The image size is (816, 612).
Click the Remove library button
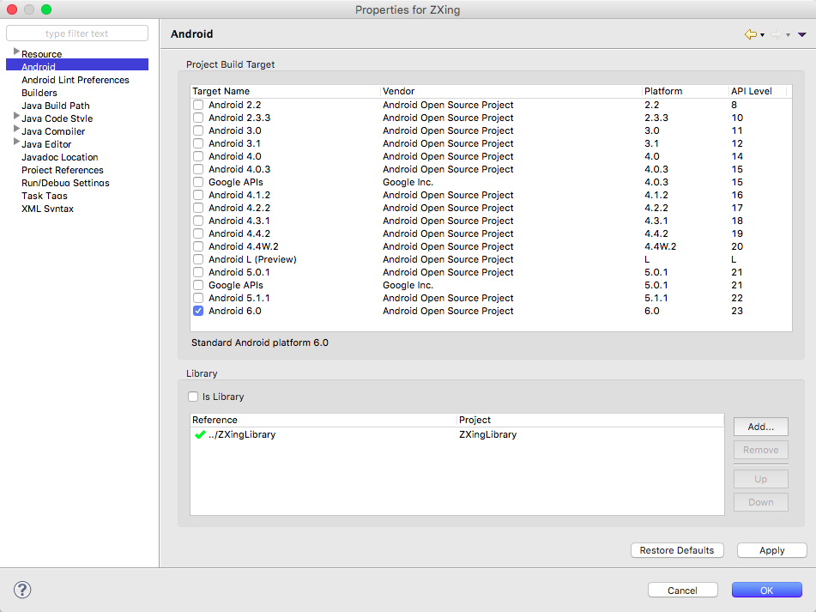coord(761,450)
